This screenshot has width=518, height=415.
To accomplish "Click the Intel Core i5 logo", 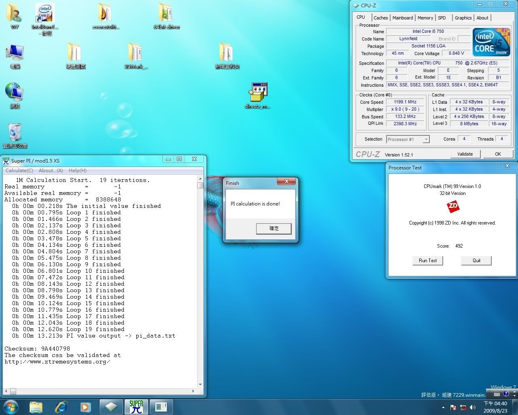I will 491,42.
